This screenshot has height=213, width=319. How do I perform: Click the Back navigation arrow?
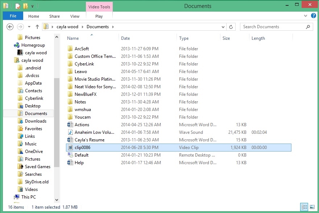10,27
